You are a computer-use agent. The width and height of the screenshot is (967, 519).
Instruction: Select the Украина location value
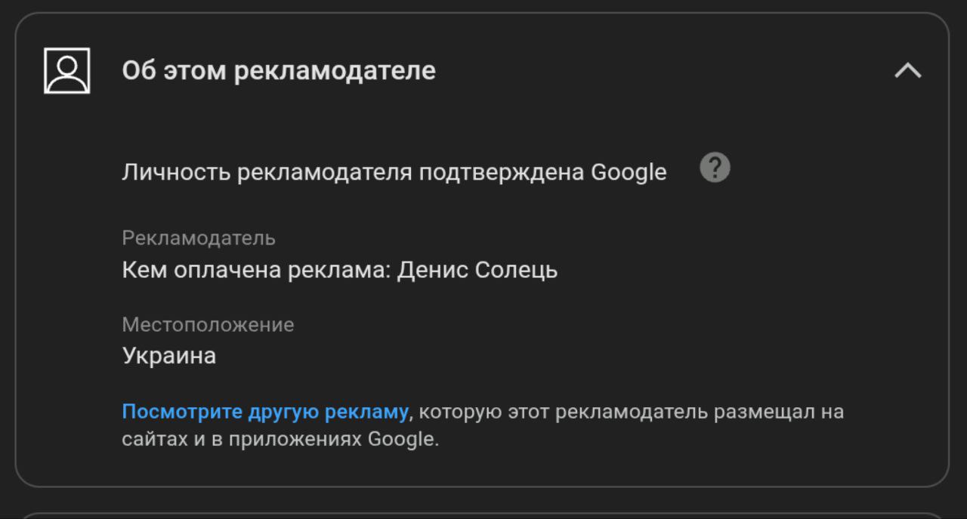pyautogui.click(x=169, y=356)
